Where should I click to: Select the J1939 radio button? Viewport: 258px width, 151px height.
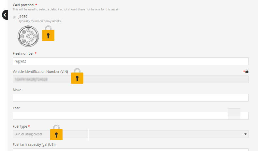[14, 17]
